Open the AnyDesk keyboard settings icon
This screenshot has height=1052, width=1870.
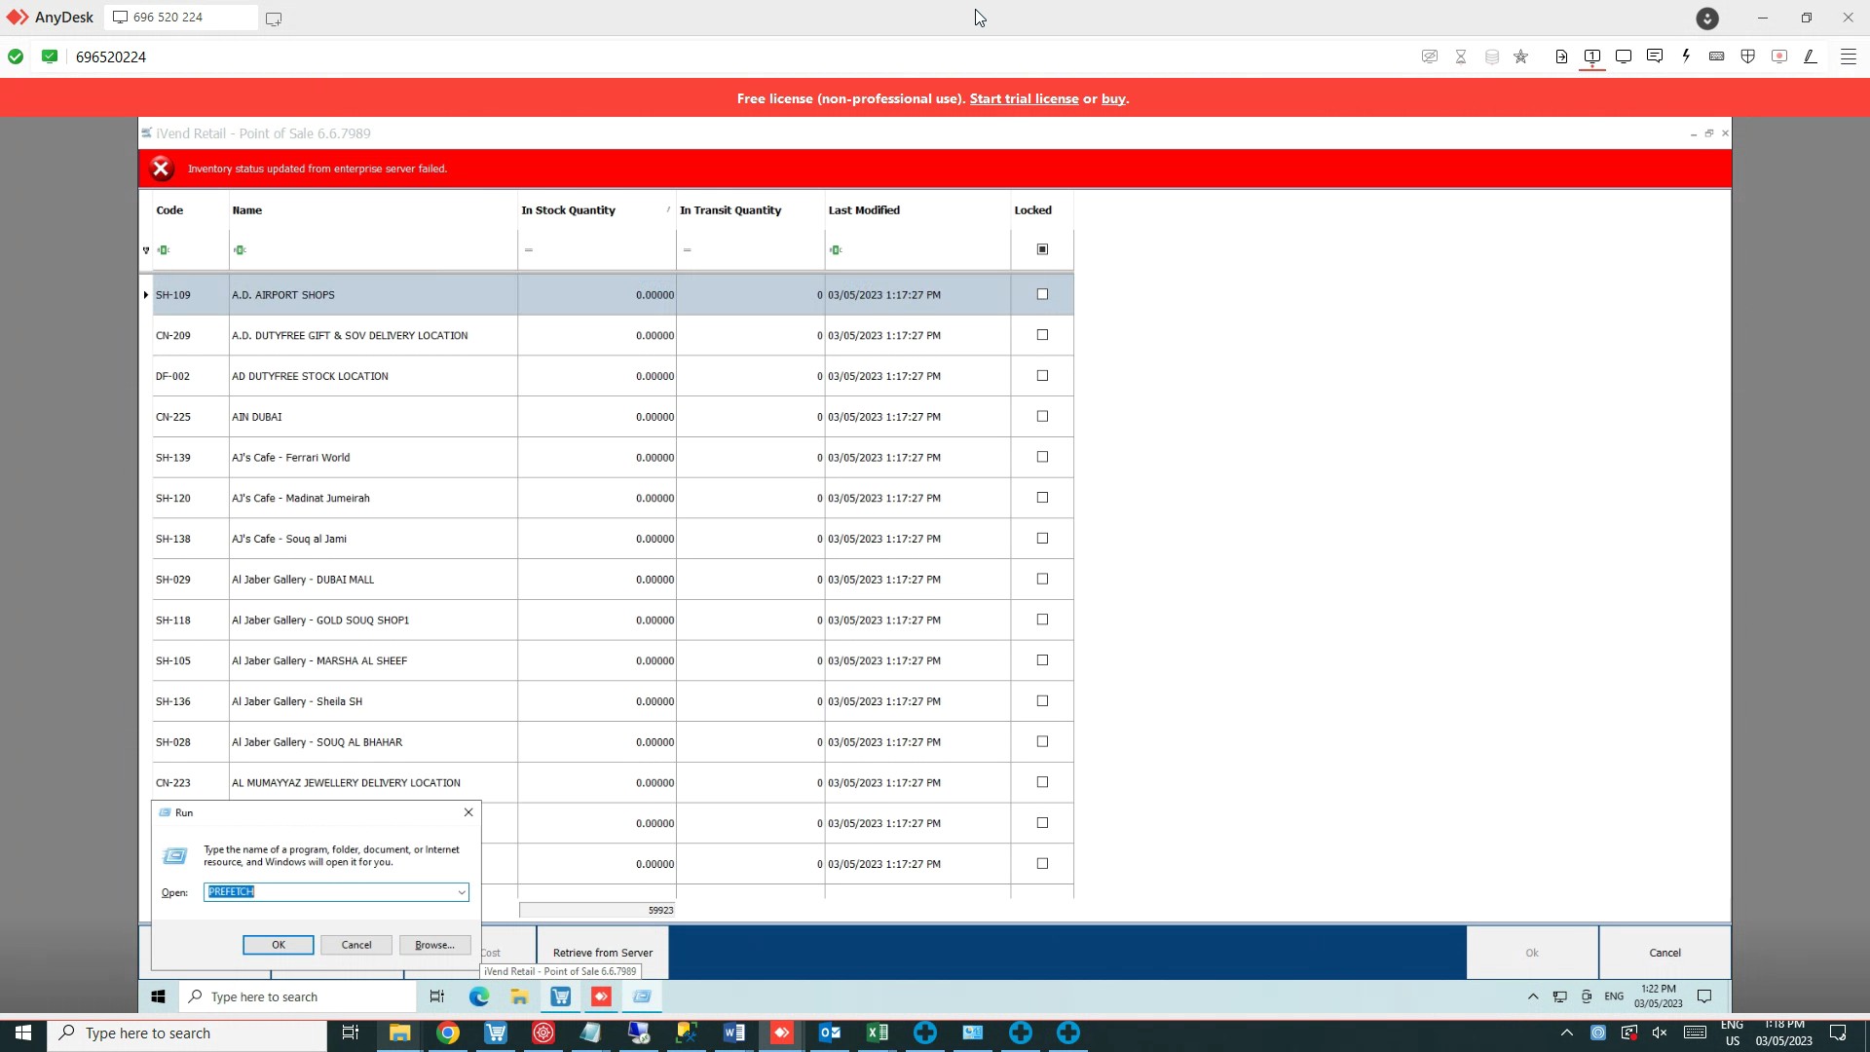pyautogui.click(x=1717, y=56)
